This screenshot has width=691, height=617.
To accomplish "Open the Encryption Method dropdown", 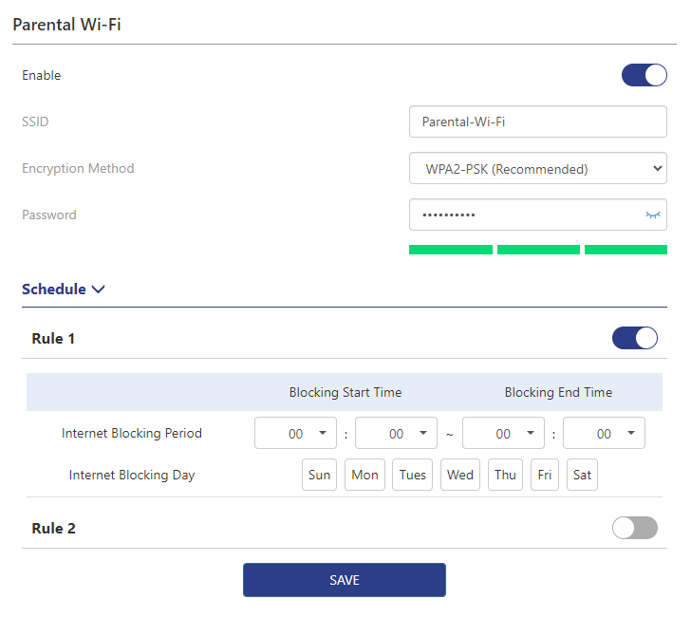I will (x=537, y=169).
